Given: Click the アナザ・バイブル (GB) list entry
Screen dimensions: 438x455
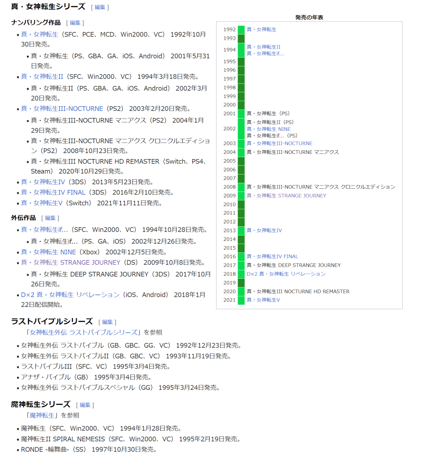Looking at the screenshot, I should click(x=86, y=377).
